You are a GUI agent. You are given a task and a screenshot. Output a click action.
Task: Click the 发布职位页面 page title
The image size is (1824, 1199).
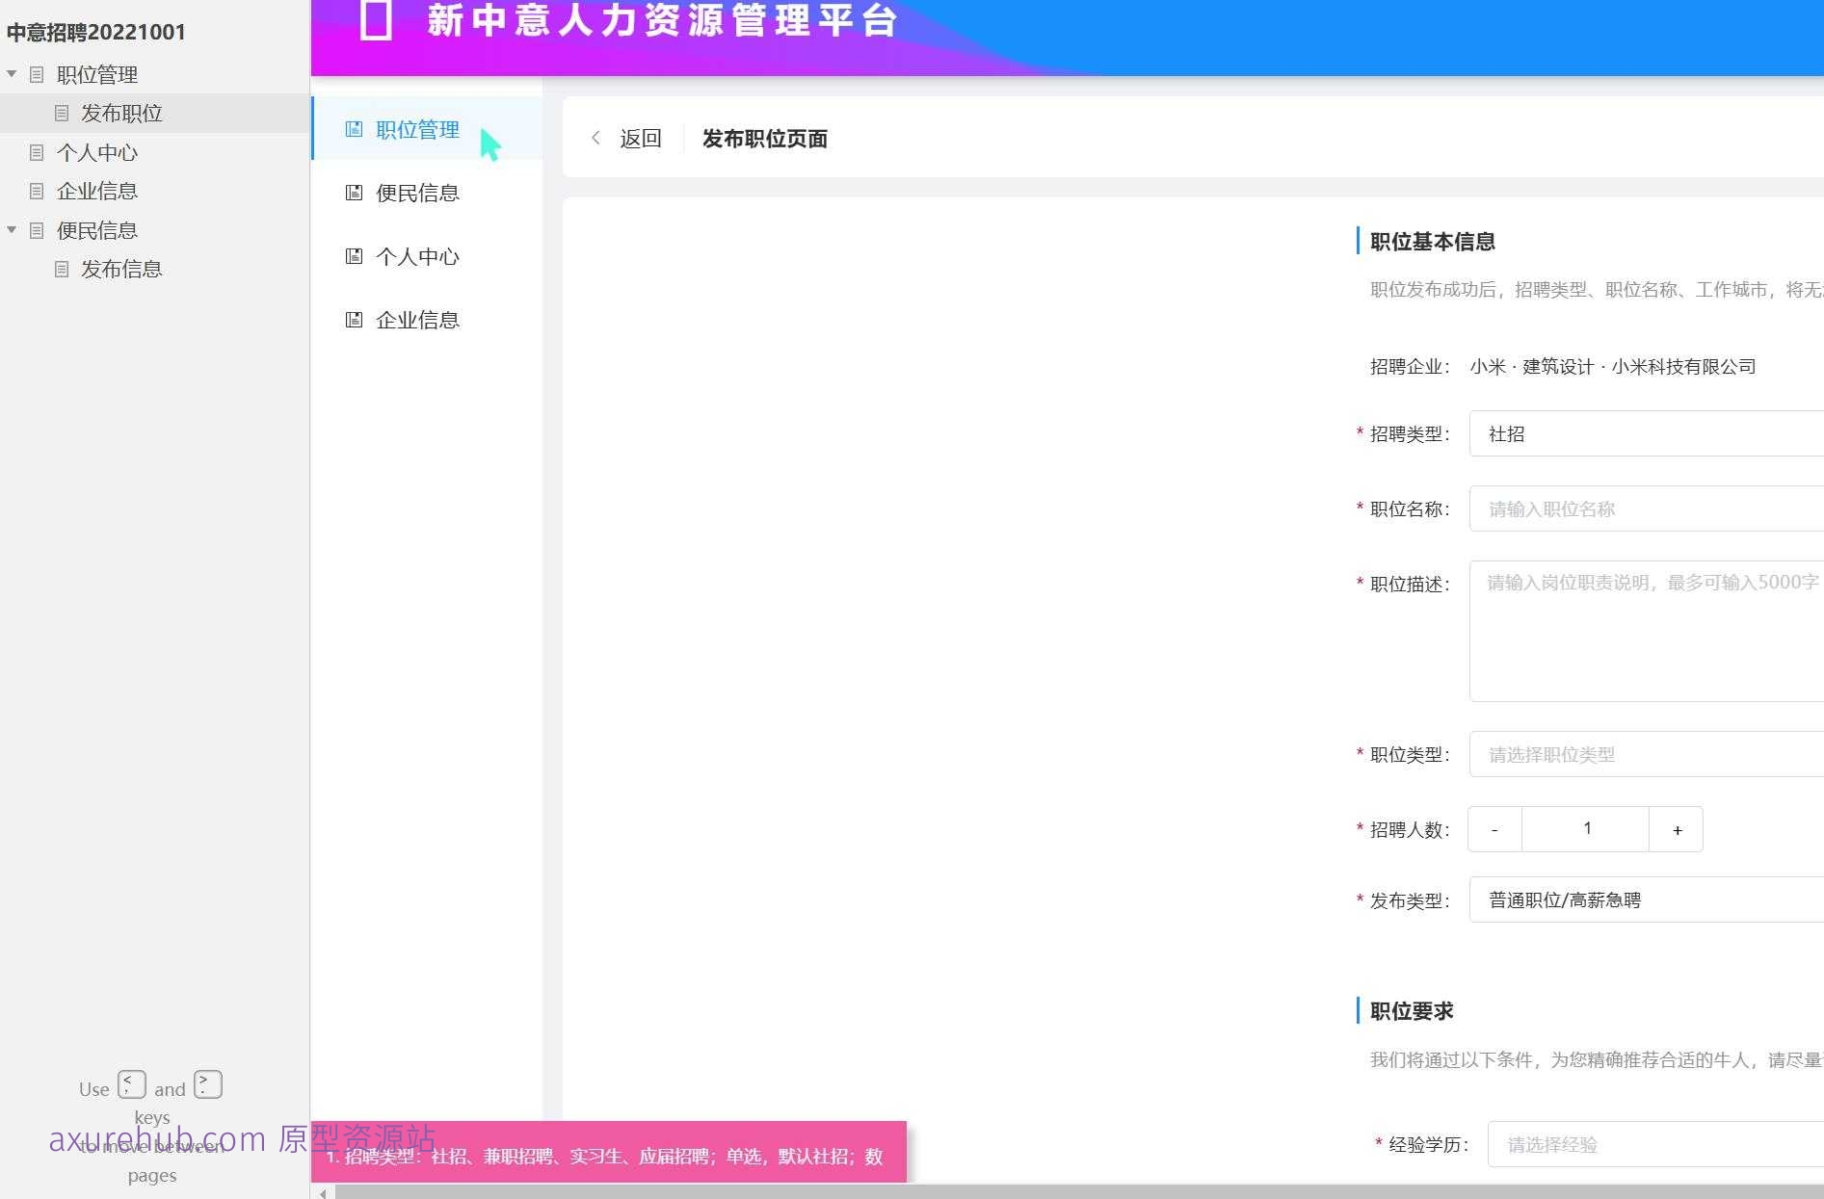coord(765,139)
